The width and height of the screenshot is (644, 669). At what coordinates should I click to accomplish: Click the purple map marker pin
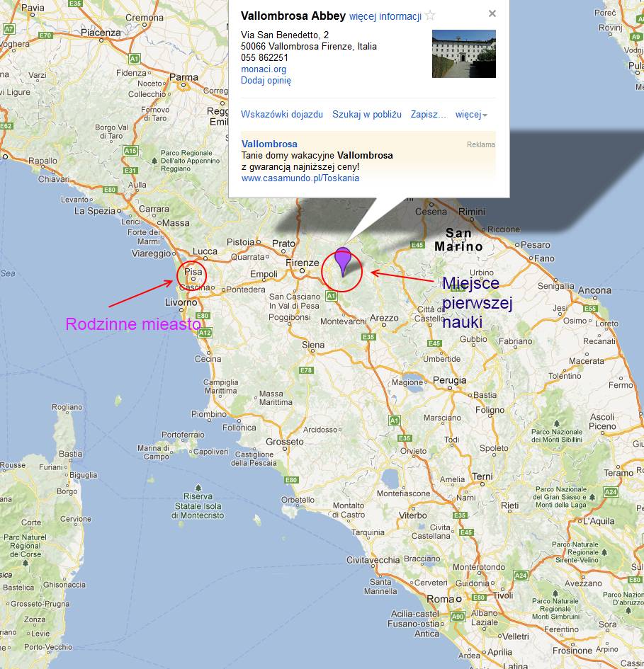coord(343,260)
